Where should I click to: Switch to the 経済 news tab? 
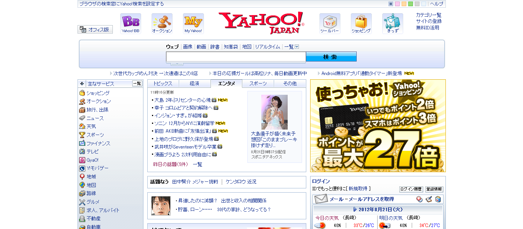[x=195, y=84]
